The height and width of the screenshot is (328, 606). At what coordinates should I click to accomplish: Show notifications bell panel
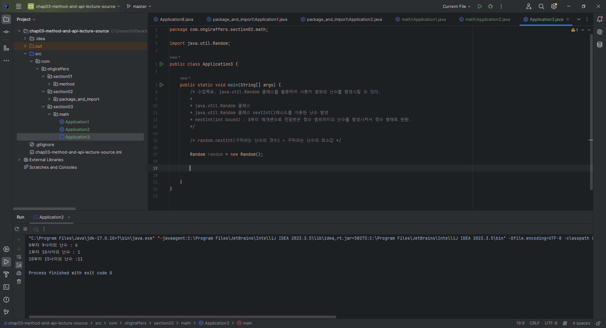[x=600, y=19]
